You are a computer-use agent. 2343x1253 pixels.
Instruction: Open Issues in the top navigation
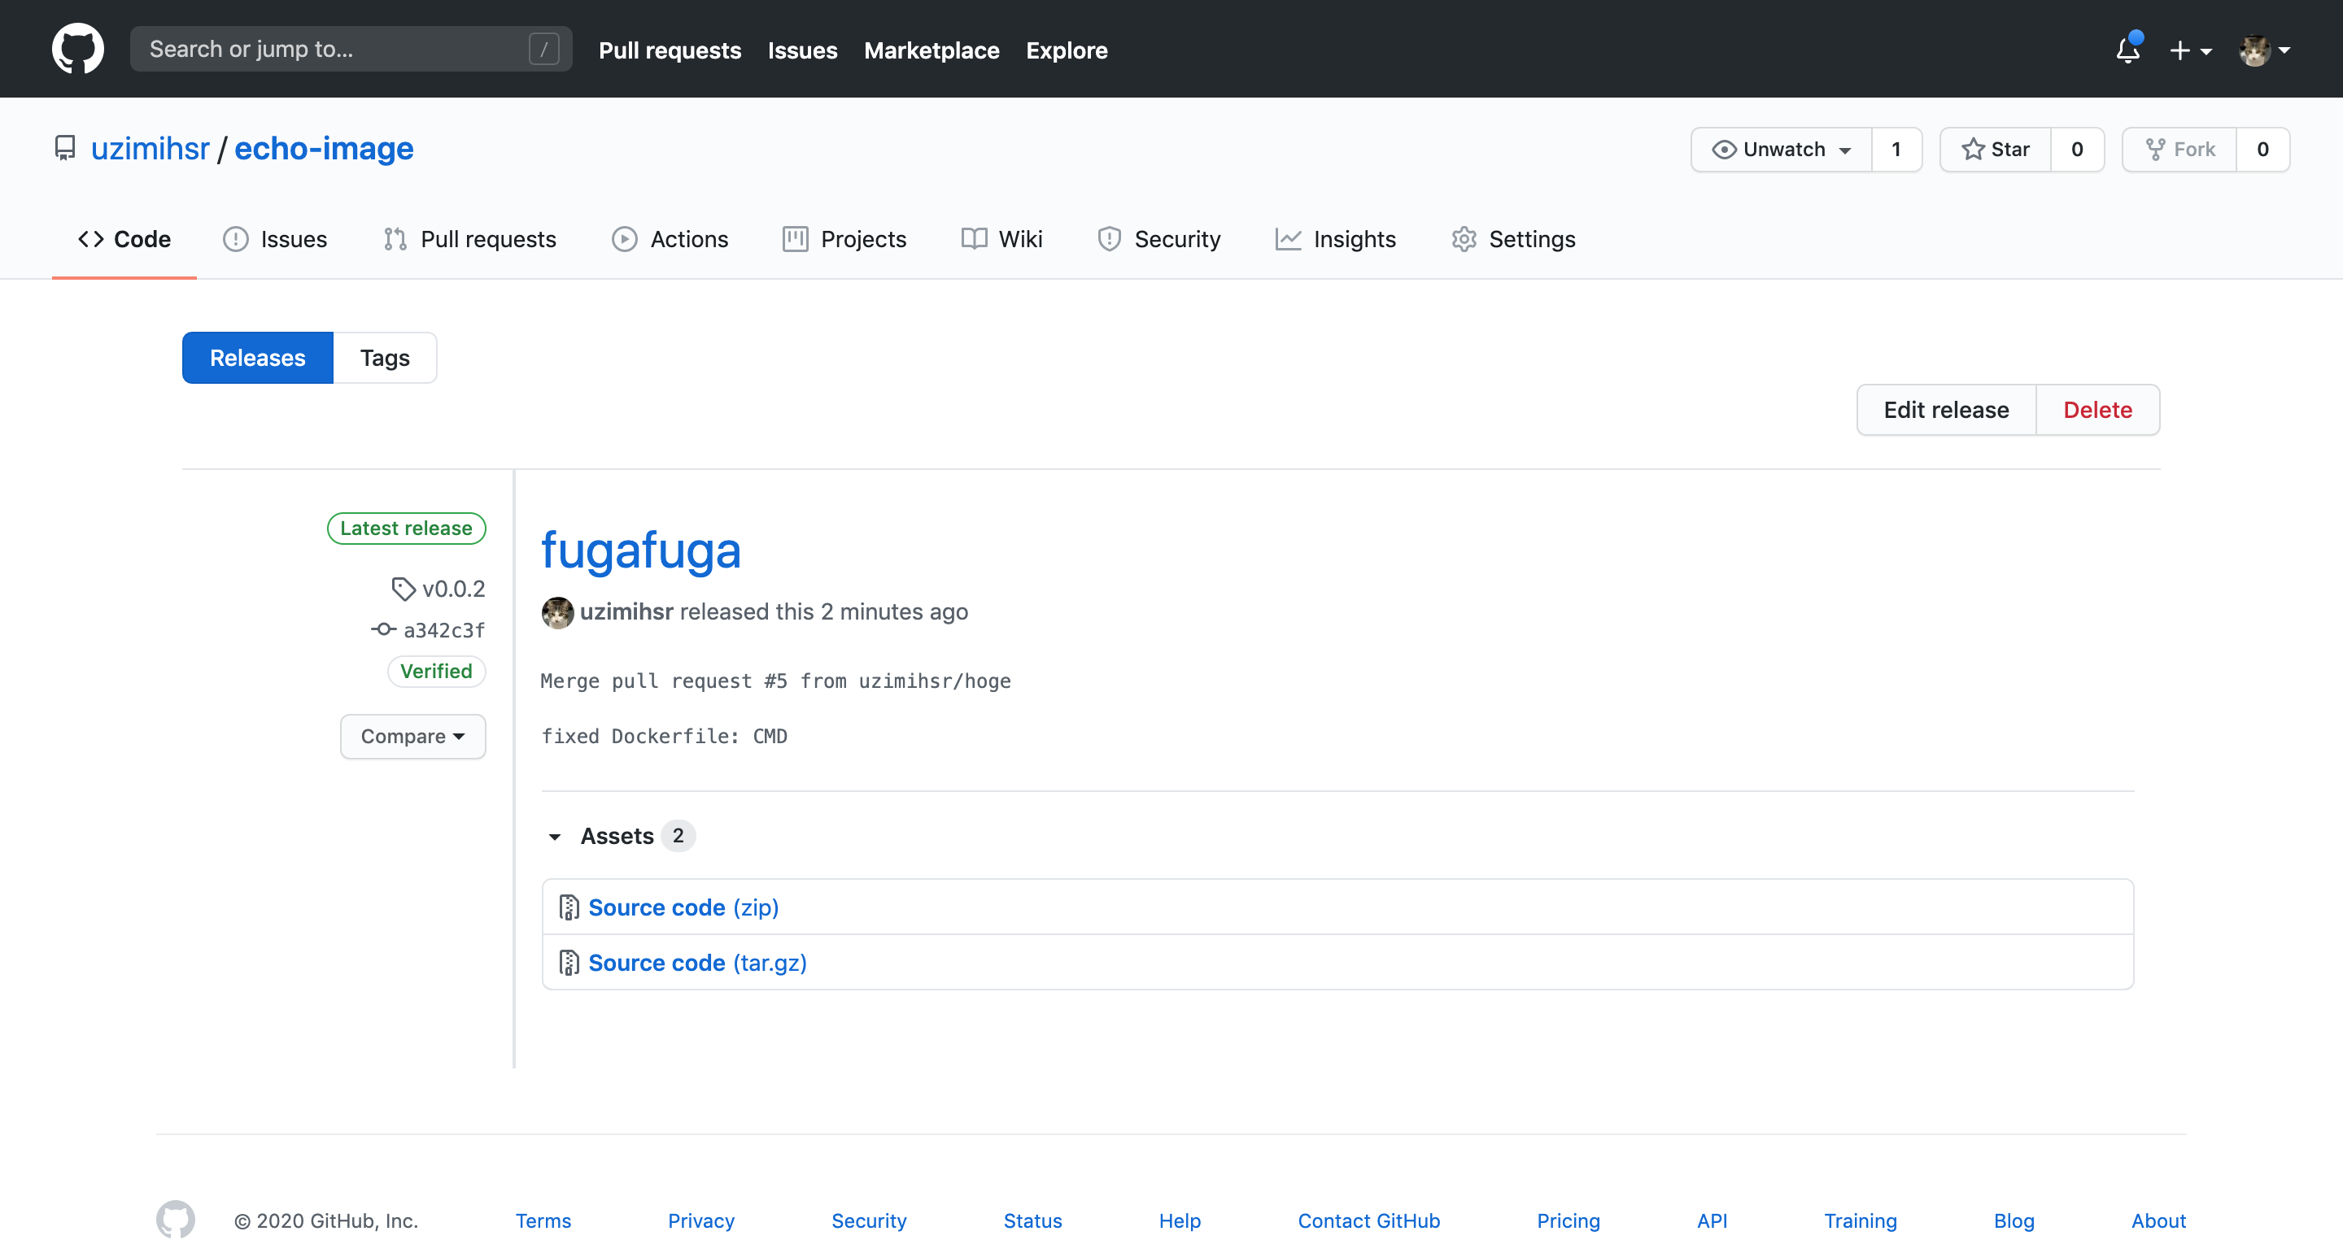tap(802, 50)
